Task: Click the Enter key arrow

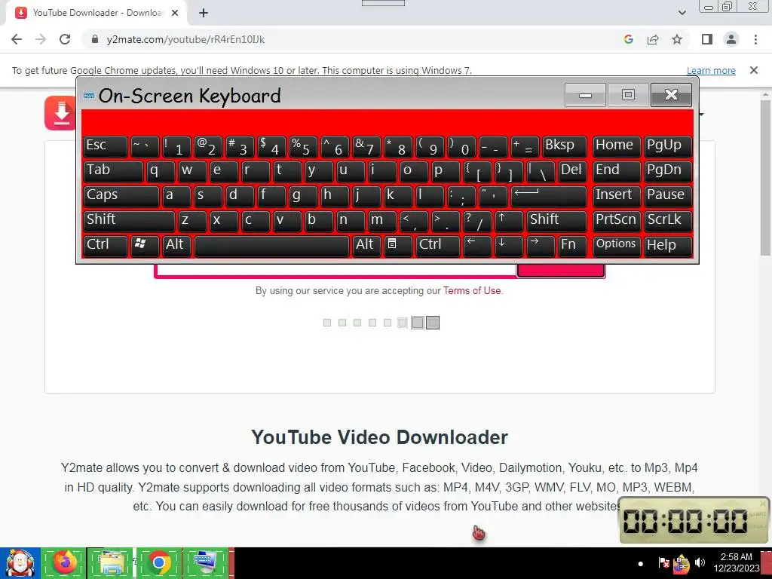Action: [x=549, y=195]
